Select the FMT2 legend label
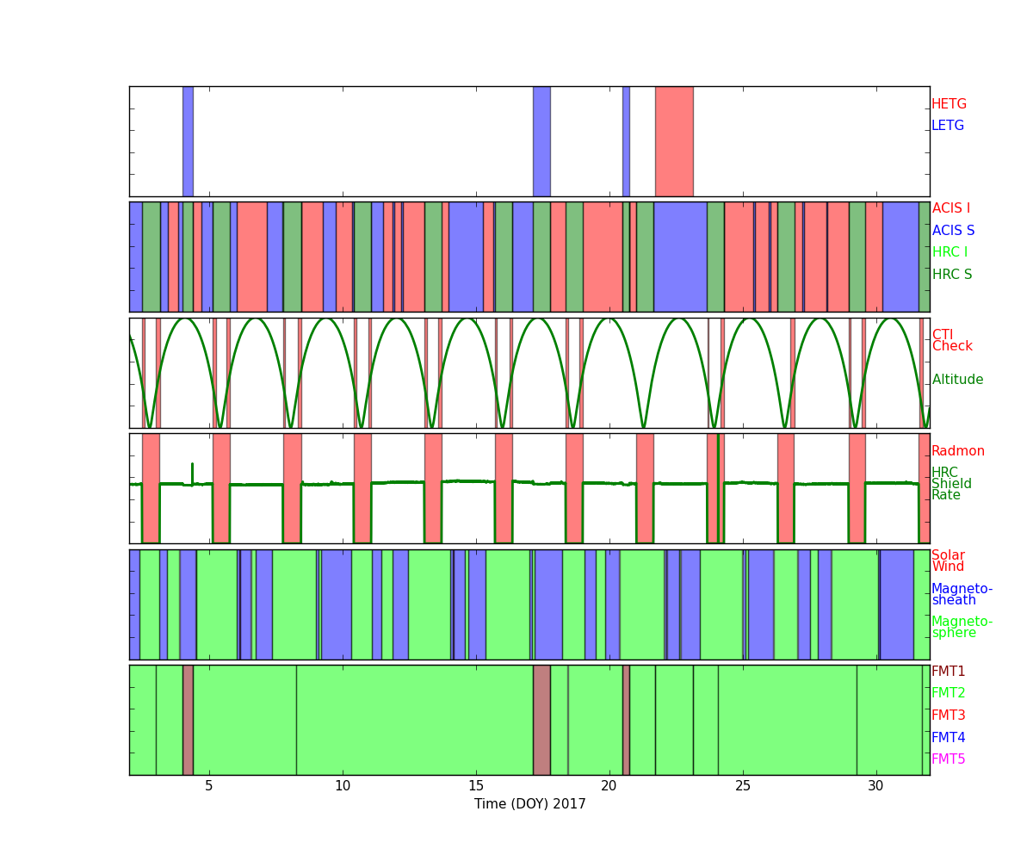 (949, 693)
